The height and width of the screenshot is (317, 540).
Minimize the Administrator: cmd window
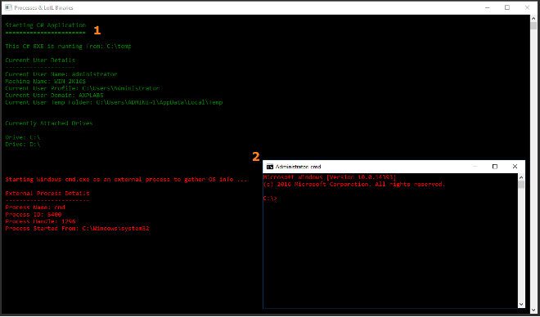click(x=475, y=167)
